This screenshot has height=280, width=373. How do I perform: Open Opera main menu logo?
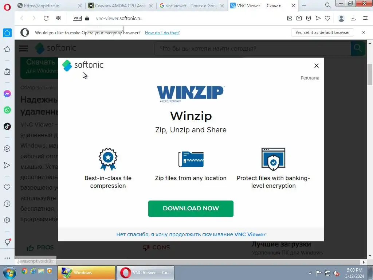click(7, 7)
